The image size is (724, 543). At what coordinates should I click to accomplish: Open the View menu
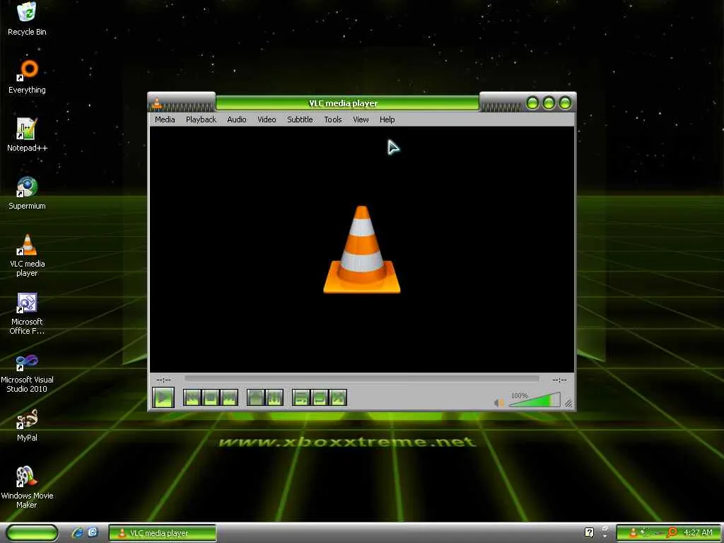pyautogui.click(x=361, y=119)
